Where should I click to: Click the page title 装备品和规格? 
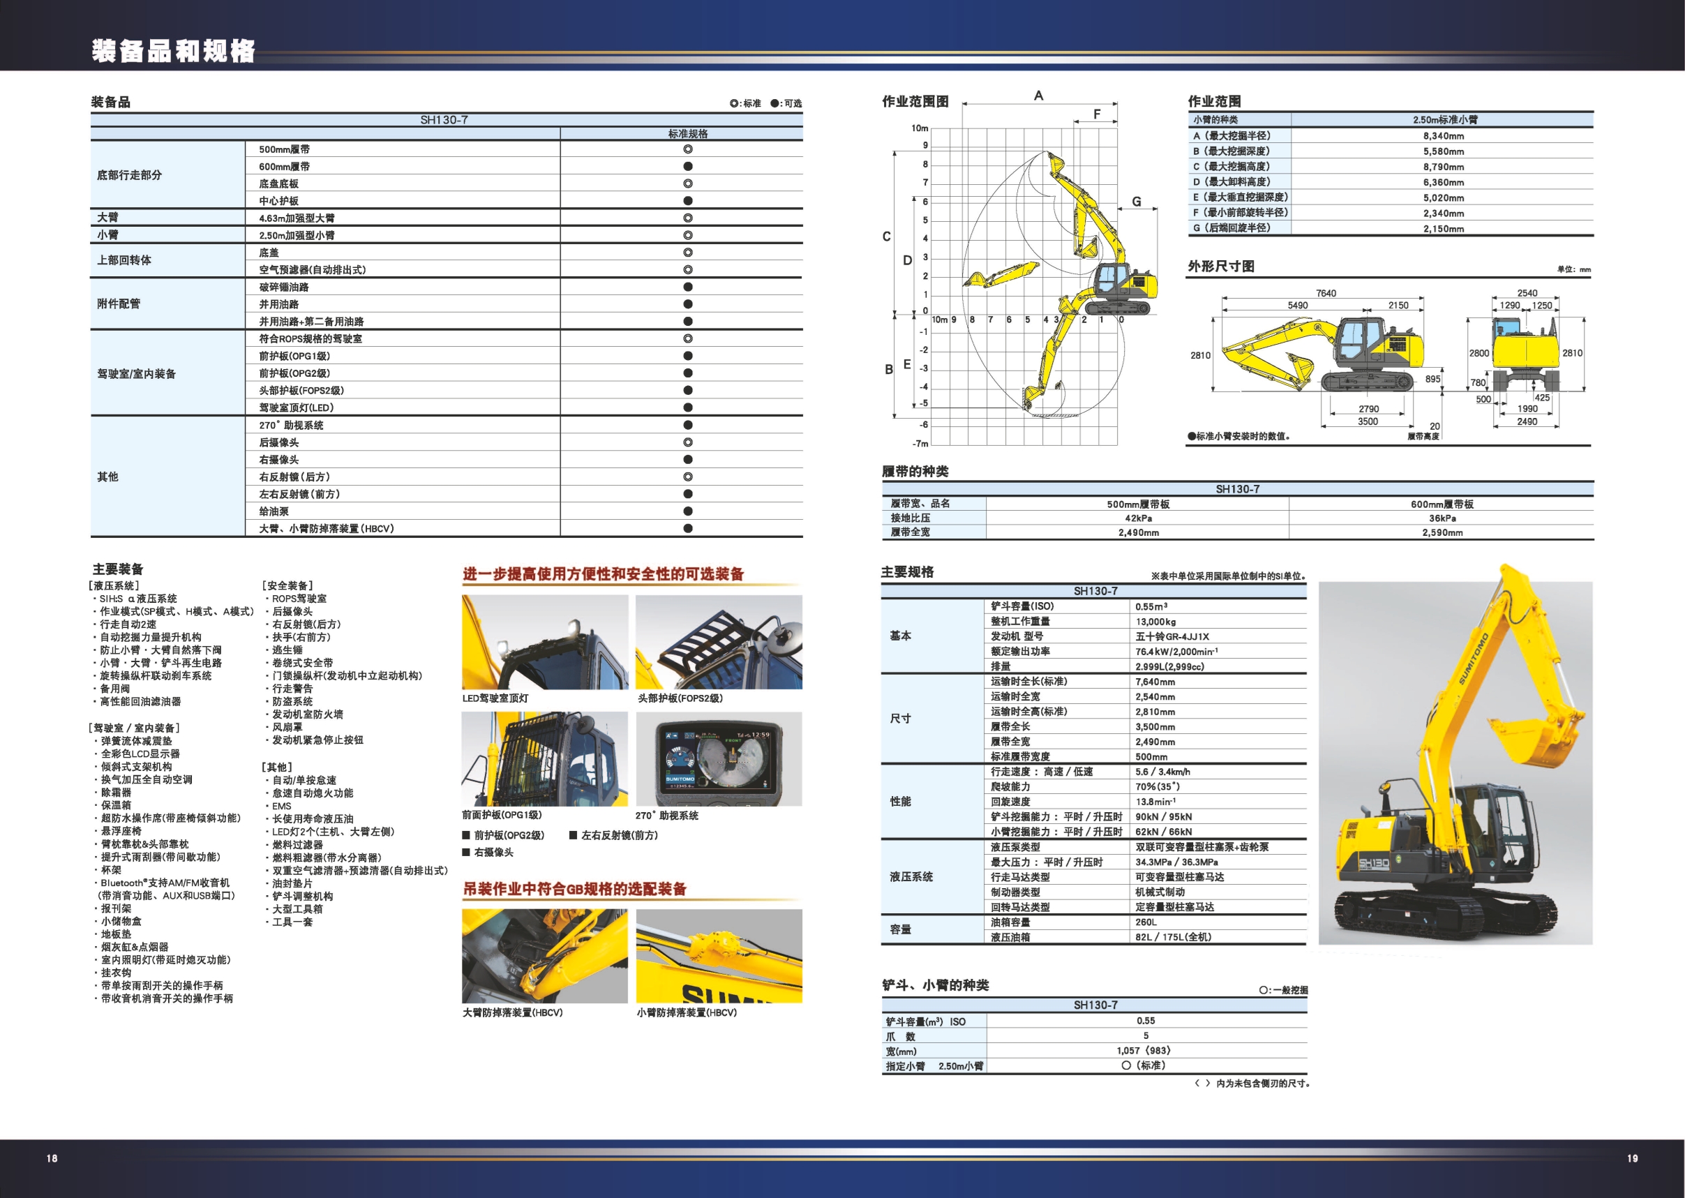coord(174,51)
